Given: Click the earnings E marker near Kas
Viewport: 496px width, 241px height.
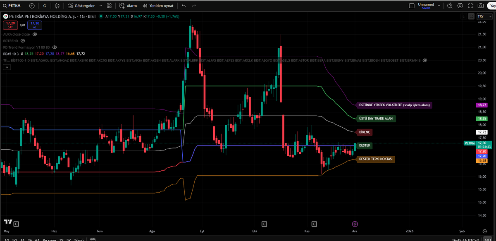Looking at the screenshot, I should pos(314,224).
